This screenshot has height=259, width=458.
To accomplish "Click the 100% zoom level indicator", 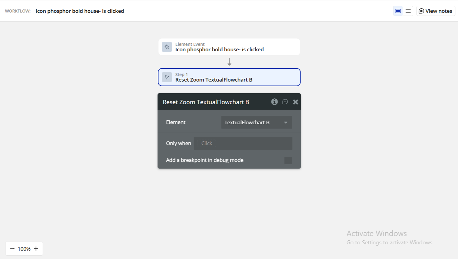I will point(24,249).
